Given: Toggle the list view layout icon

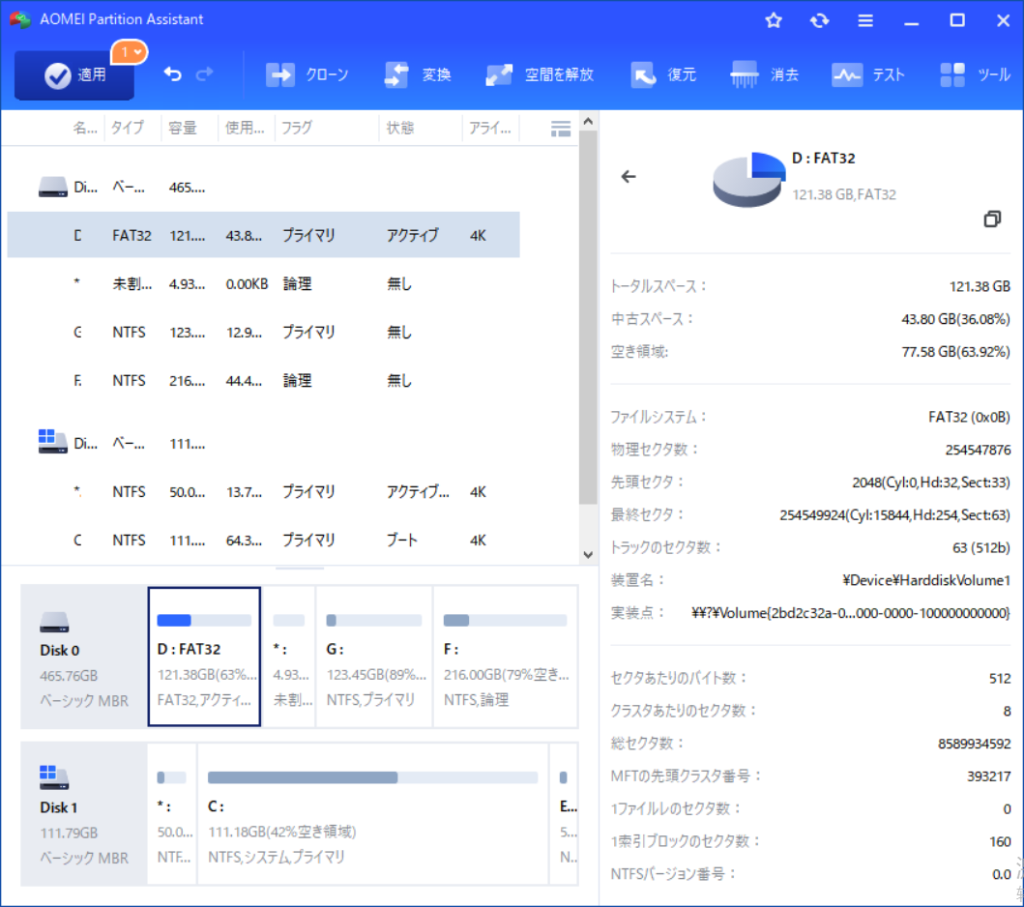Looking at the screenshot, I should [560, 129].
